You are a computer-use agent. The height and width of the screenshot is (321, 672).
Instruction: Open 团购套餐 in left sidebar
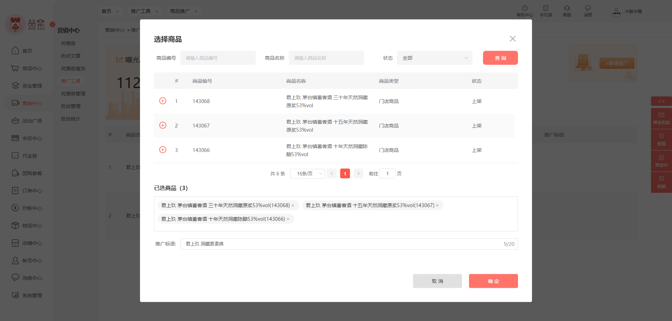(x=27, y=173)
